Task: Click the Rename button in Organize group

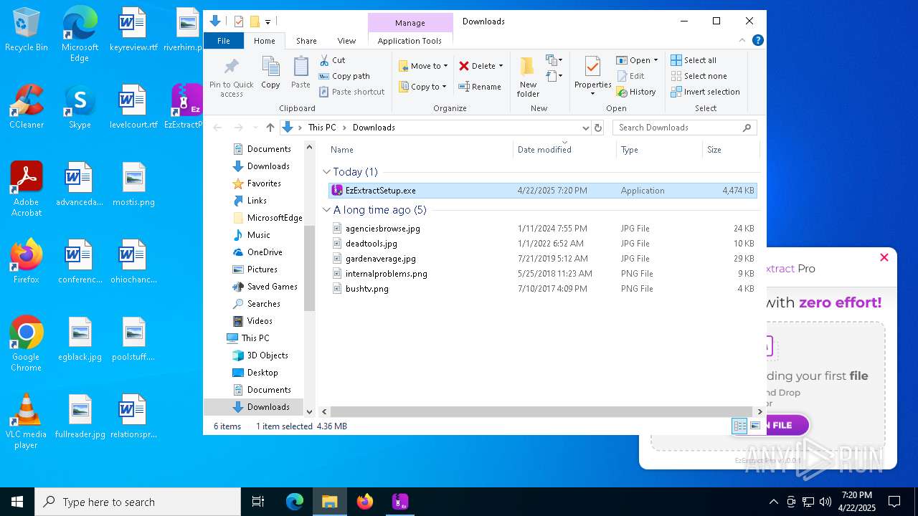Action: click(480, 87)
